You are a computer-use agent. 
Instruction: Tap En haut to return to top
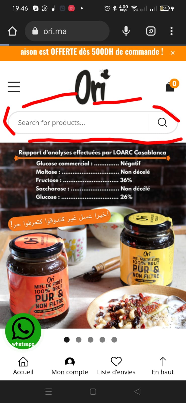tap(163, 366)
